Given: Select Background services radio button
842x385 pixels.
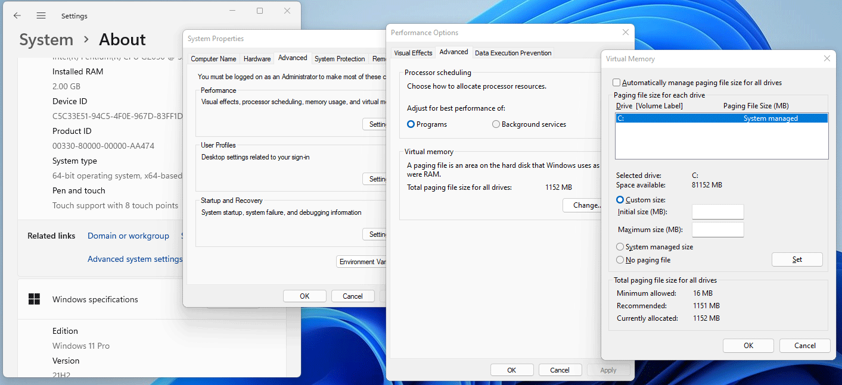Looking at the screenshot, I should coord(496,124).
